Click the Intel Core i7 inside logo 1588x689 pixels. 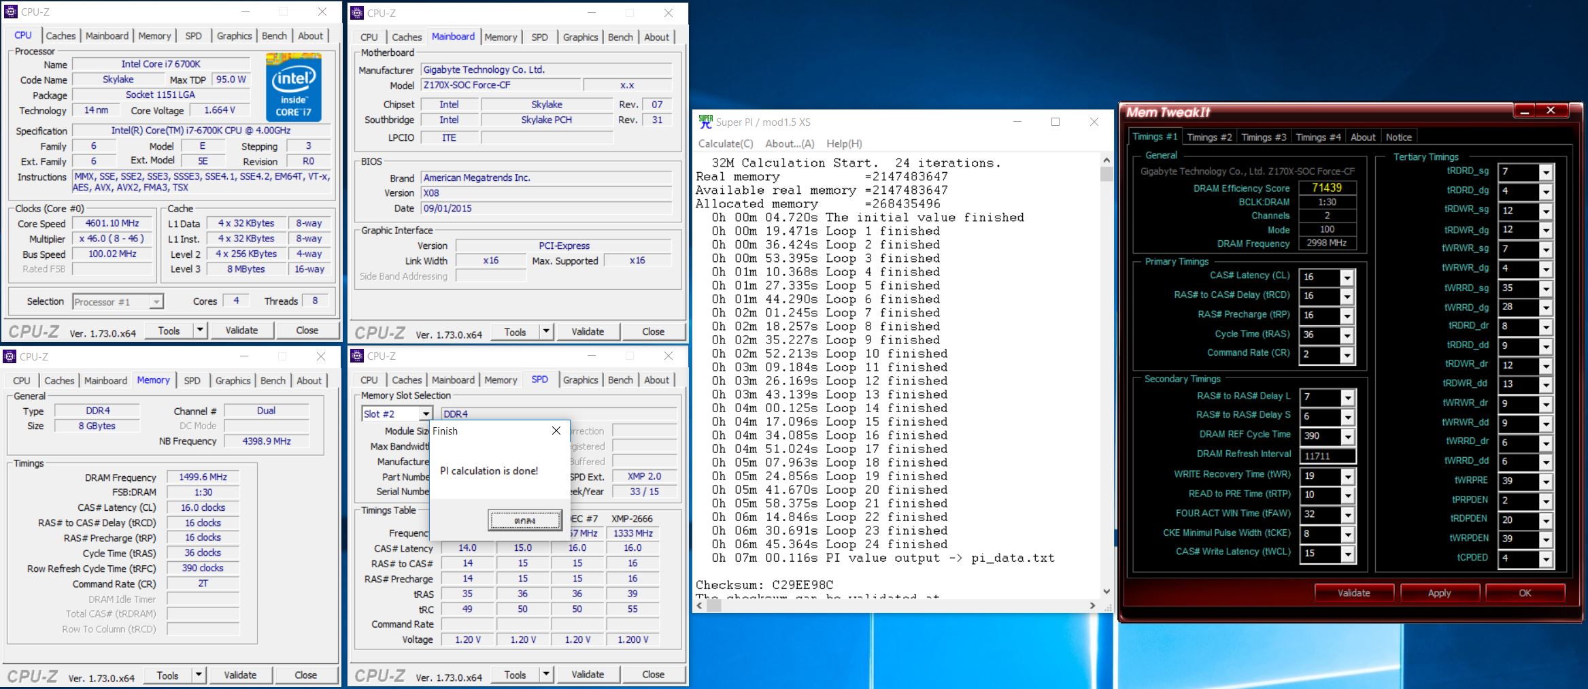[293, 87]
